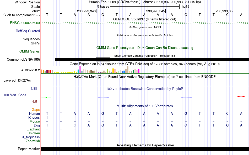Click the OMIM Genes track label

tap(29, 51)
